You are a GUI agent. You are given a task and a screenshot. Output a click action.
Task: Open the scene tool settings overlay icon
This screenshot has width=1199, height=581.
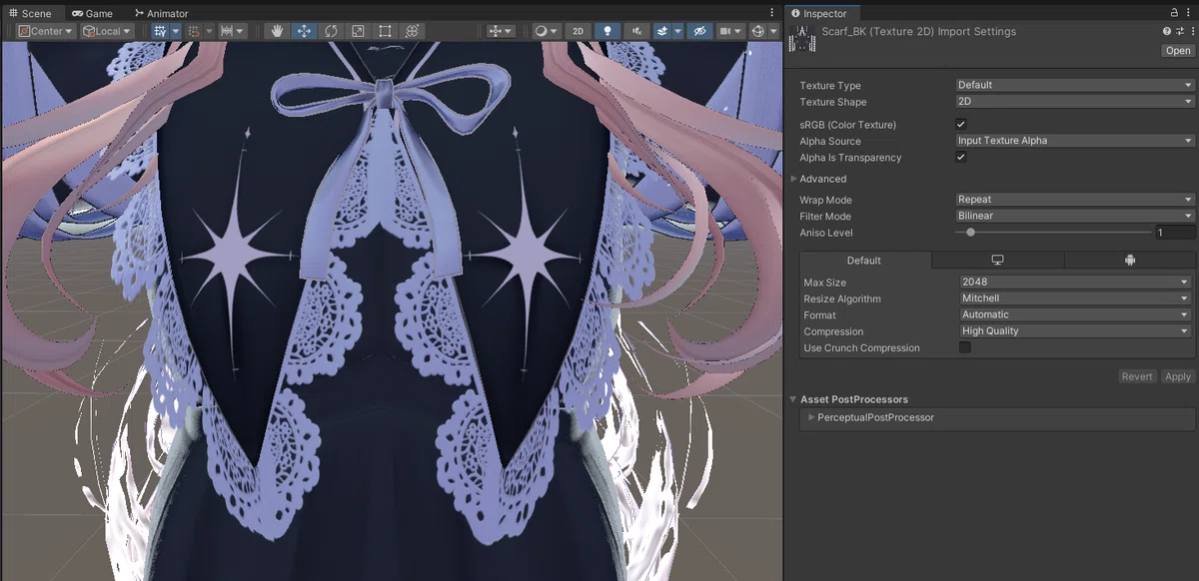coord(500,31)
